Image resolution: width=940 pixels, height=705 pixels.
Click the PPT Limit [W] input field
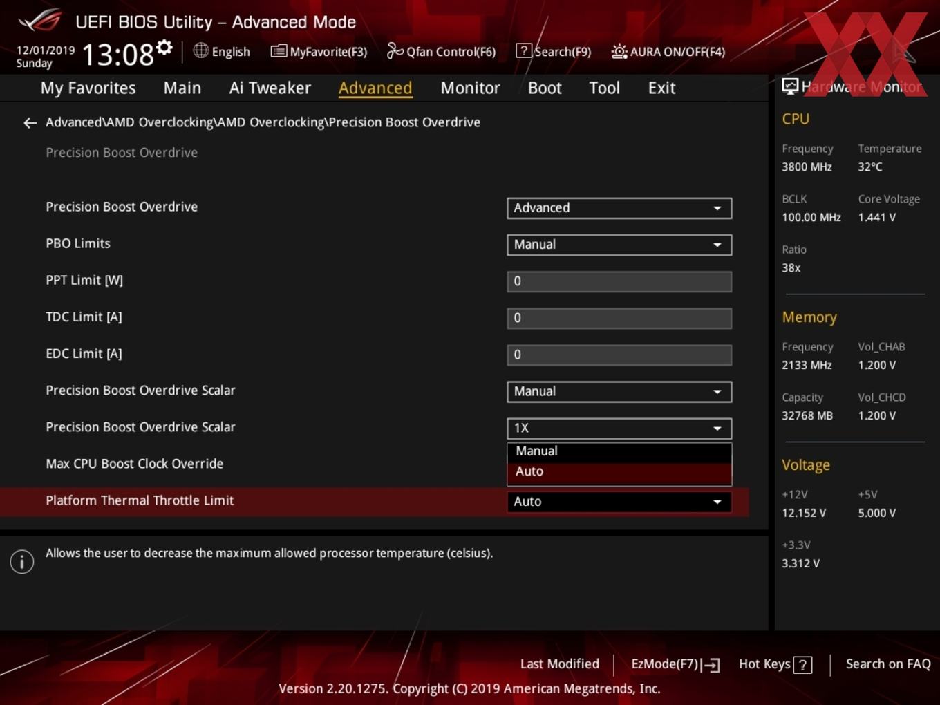point(619,281)
